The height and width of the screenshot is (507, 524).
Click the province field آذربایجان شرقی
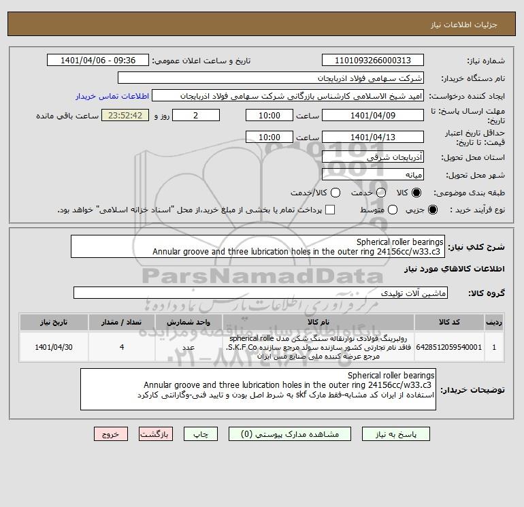[373, 157]
